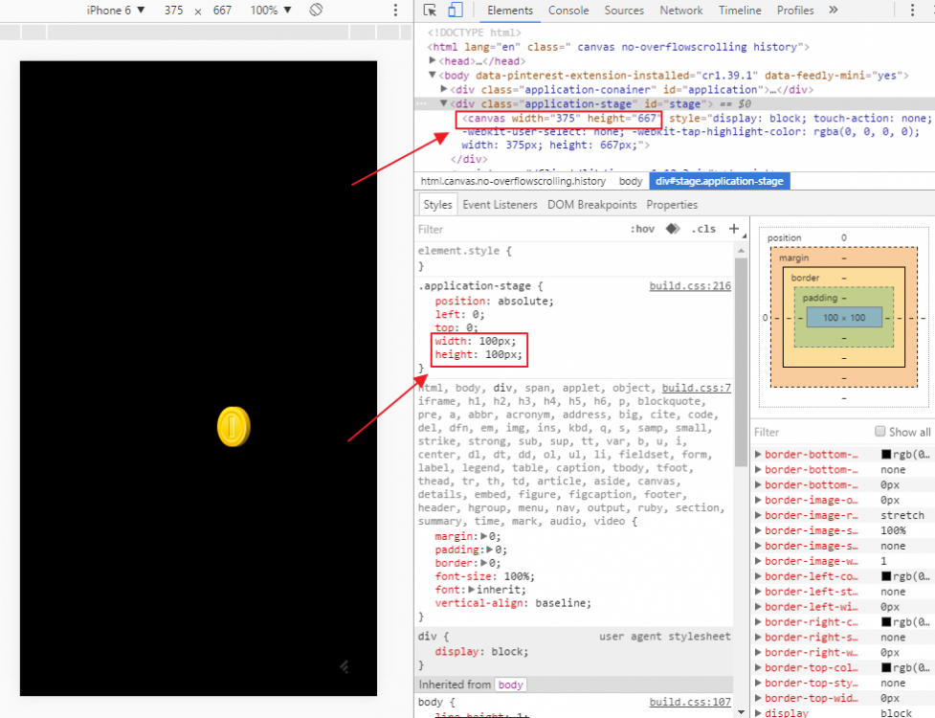Image resolution: width=935 pixels, height=718 pixels.
Task: Open build.css:107 source link
Action: coord(690,702)
